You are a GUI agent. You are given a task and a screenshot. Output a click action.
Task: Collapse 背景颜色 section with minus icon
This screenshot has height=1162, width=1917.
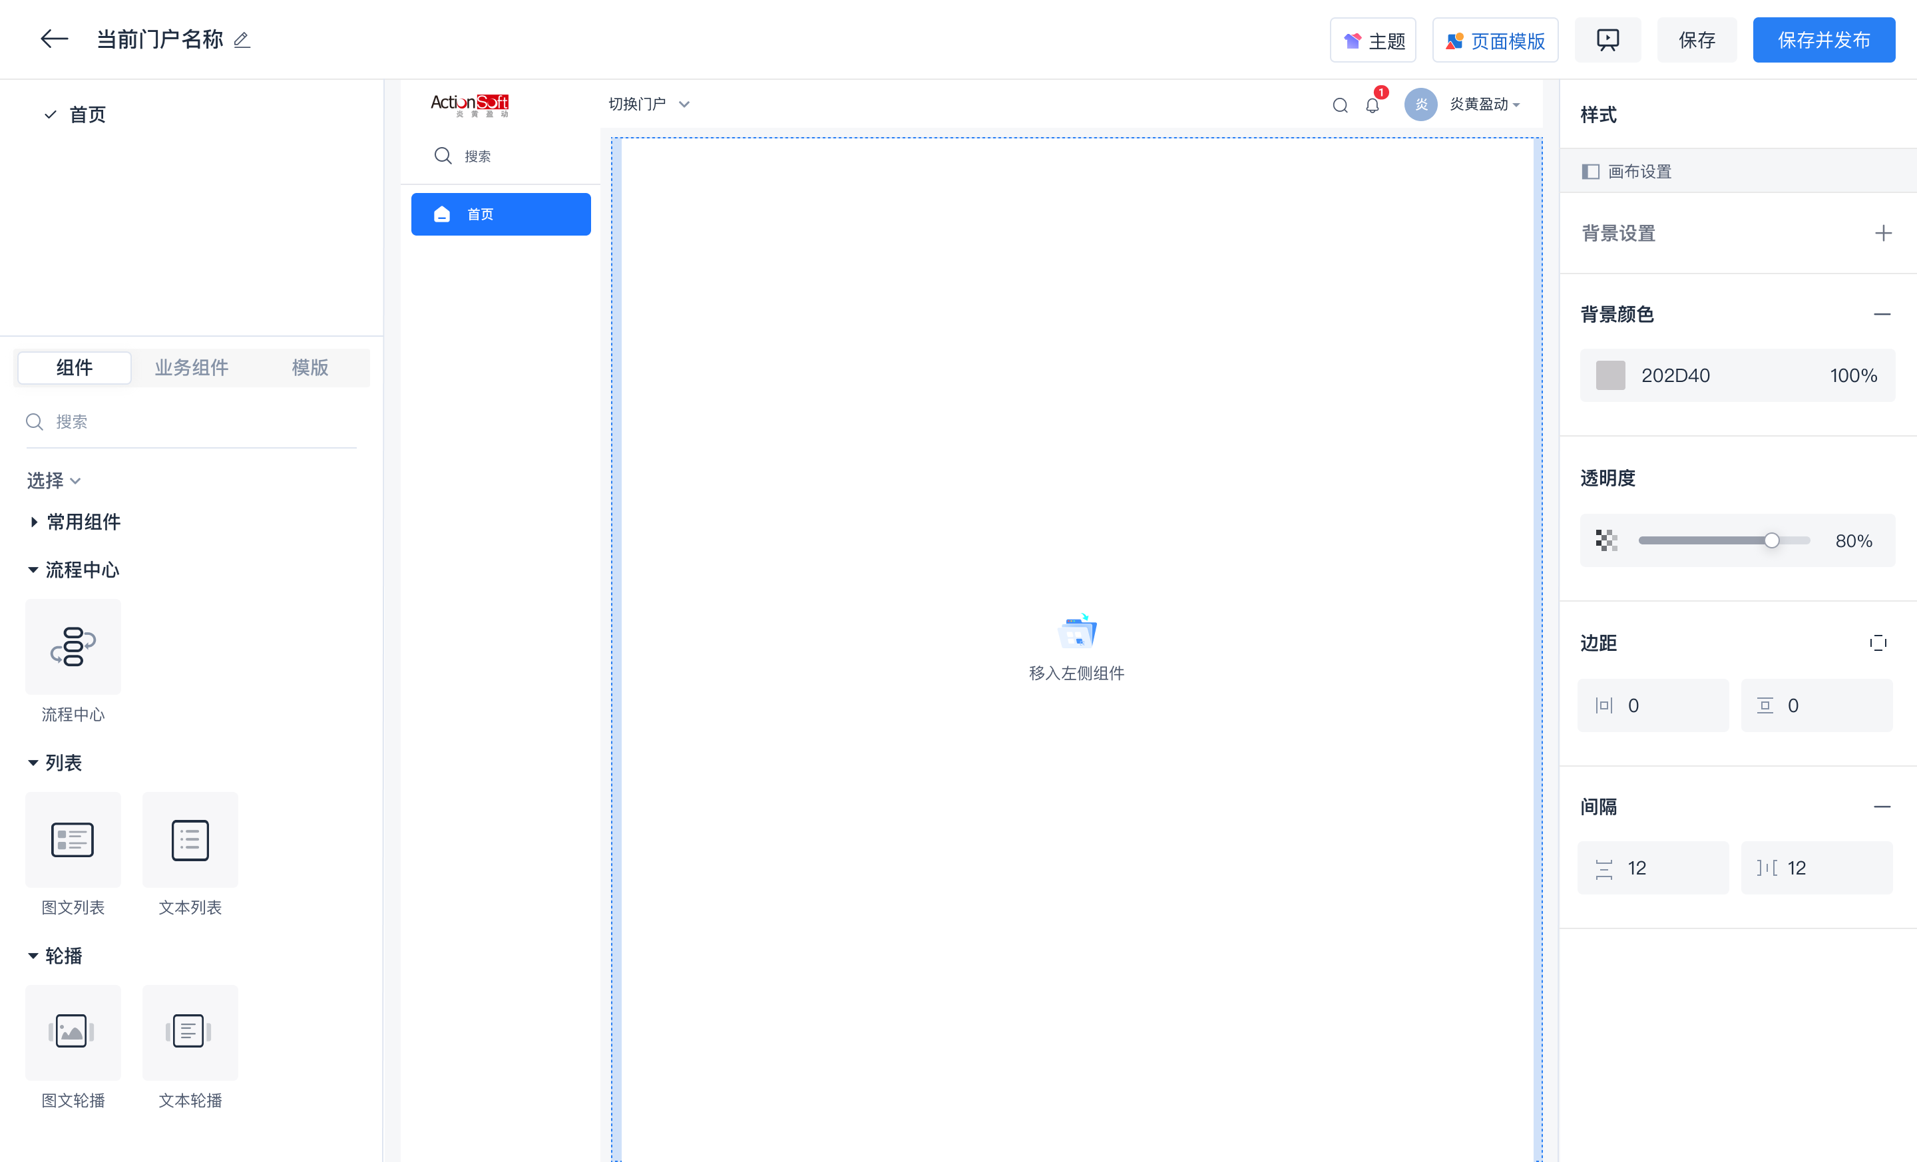(x=1882, y=314)
